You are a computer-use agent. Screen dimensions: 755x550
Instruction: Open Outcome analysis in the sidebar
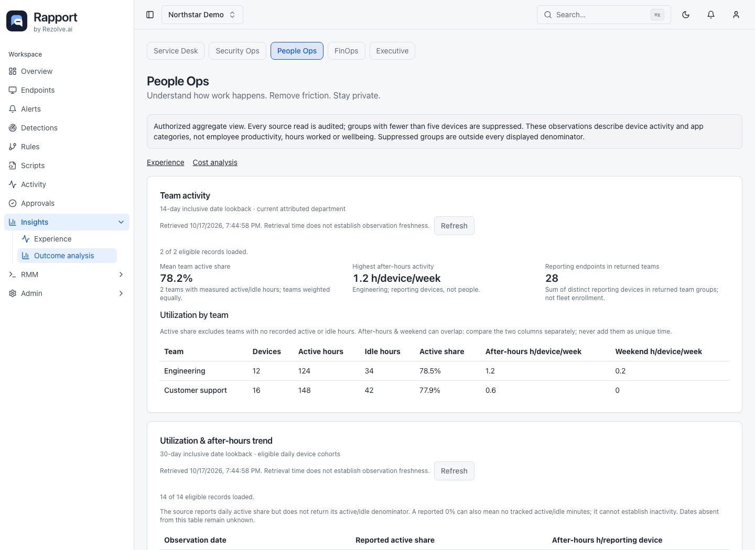point(67,256)
